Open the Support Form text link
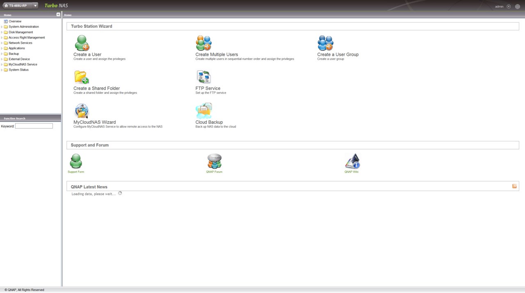Viewport: 525px width, 293px height. (76, 172)
